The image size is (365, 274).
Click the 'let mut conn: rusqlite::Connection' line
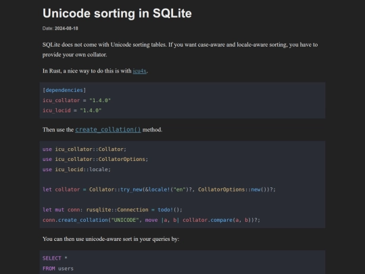click(112, 210)
